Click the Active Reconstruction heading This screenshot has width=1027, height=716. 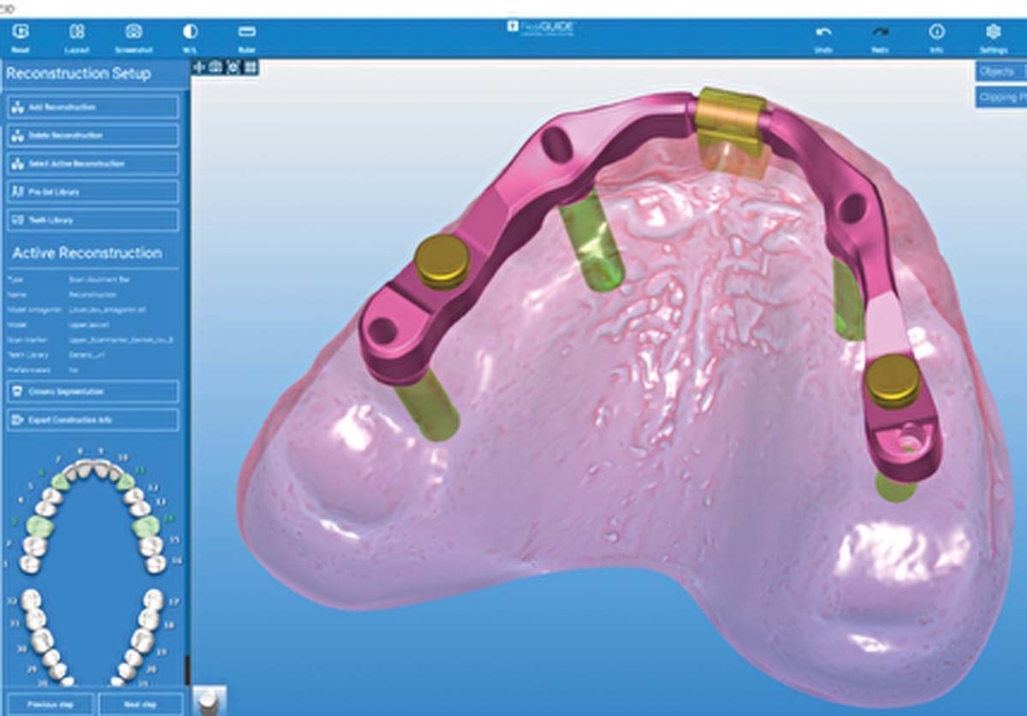point(86,253)
